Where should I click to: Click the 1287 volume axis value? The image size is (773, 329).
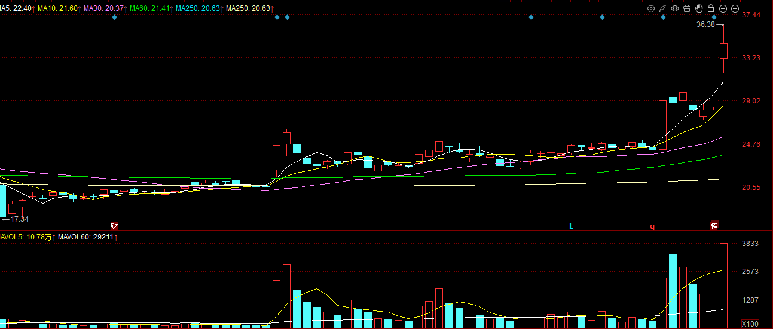[750, 300]
